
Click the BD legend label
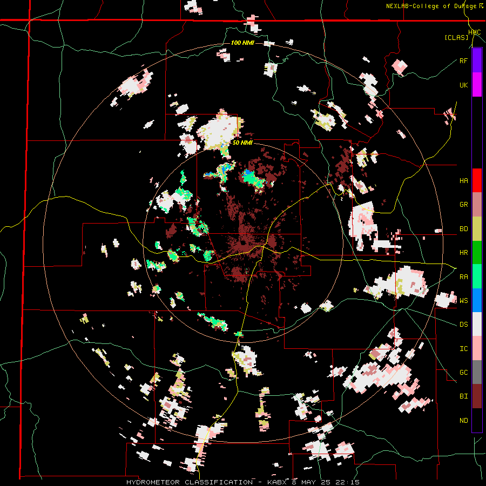point(463,229)
